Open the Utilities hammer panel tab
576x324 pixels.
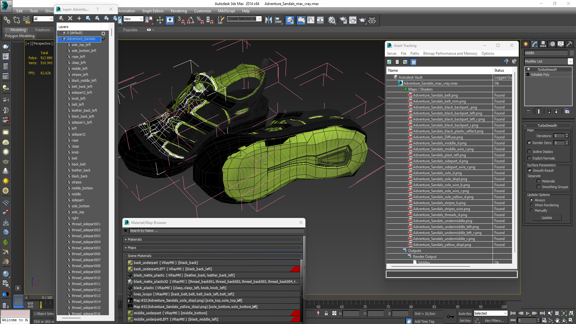coord(569,44)
